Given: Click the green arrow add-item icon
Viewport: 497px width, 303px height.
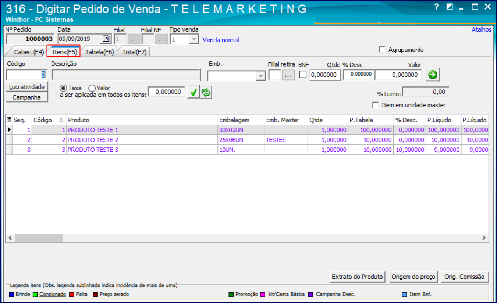Looking at the screenshot, I should 433,75.
